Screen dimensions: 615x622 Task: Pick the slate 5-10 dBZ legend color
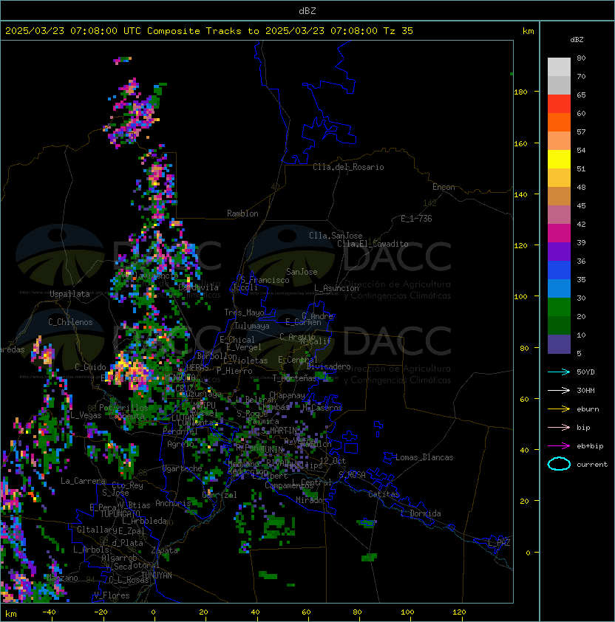coord(559,344)
